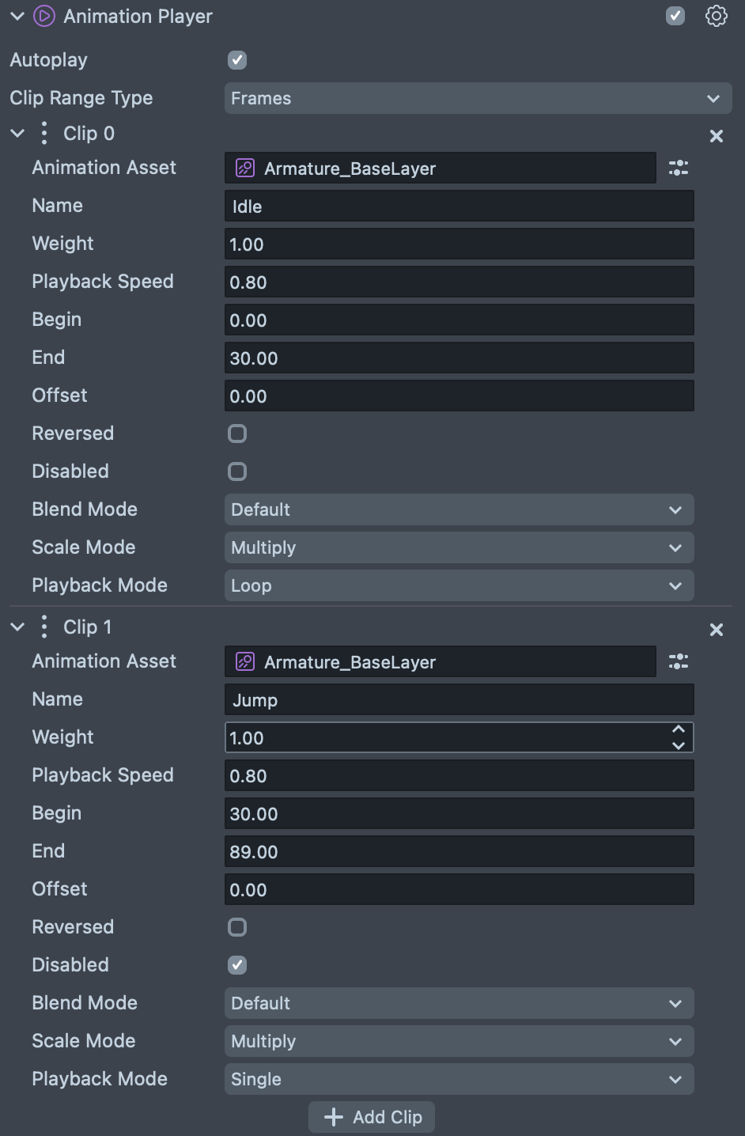This screenshot has height=1136, width=745.
Task: Enable Reversed for Clip 0
Action: tap(237, 434)
